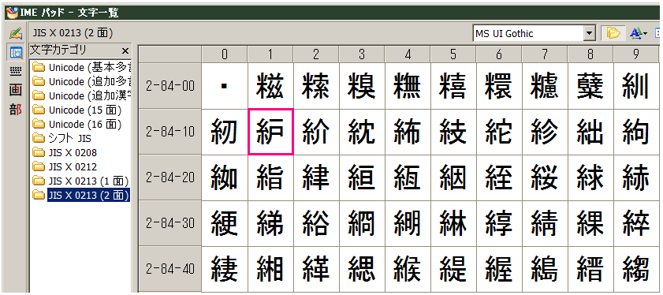Open the MS UI Gothic font dropdown arrow
Screen dimensions: 663x295
590,33
